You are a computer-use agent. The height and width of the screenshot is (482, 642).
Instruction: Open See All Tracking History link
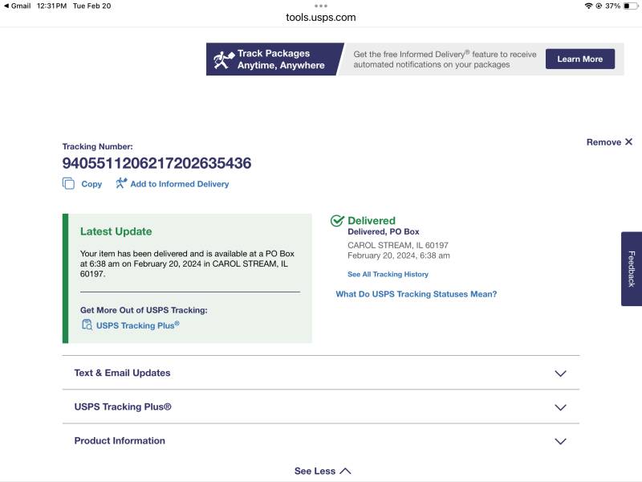388,274
